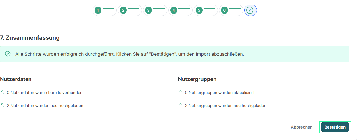This screenshot has width=357, height=140.
Task: Open step 5 of the import wizard
Action: [x=199, y=10]
